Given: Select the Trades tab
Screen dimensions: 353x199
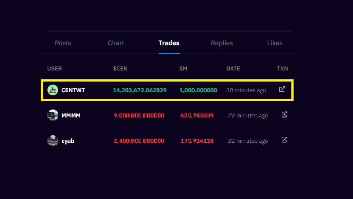Looking at the screenshot, I should tap(169, 43).
